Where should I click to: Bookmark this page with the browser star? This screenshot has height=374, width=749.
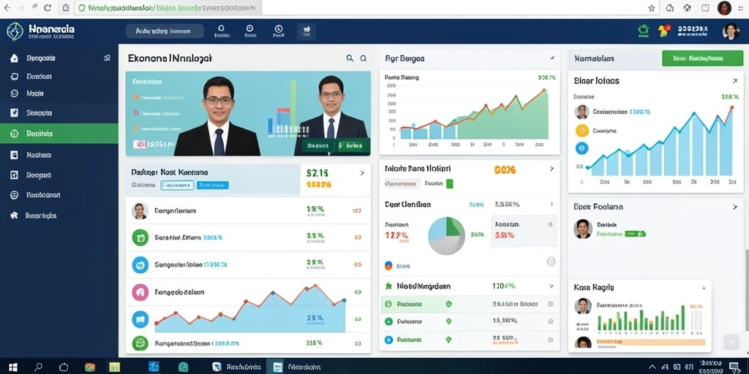[652, 7]
